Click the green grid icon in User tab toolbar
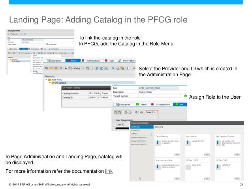This screenshot has width=252, height=189. tap(126, 112)
